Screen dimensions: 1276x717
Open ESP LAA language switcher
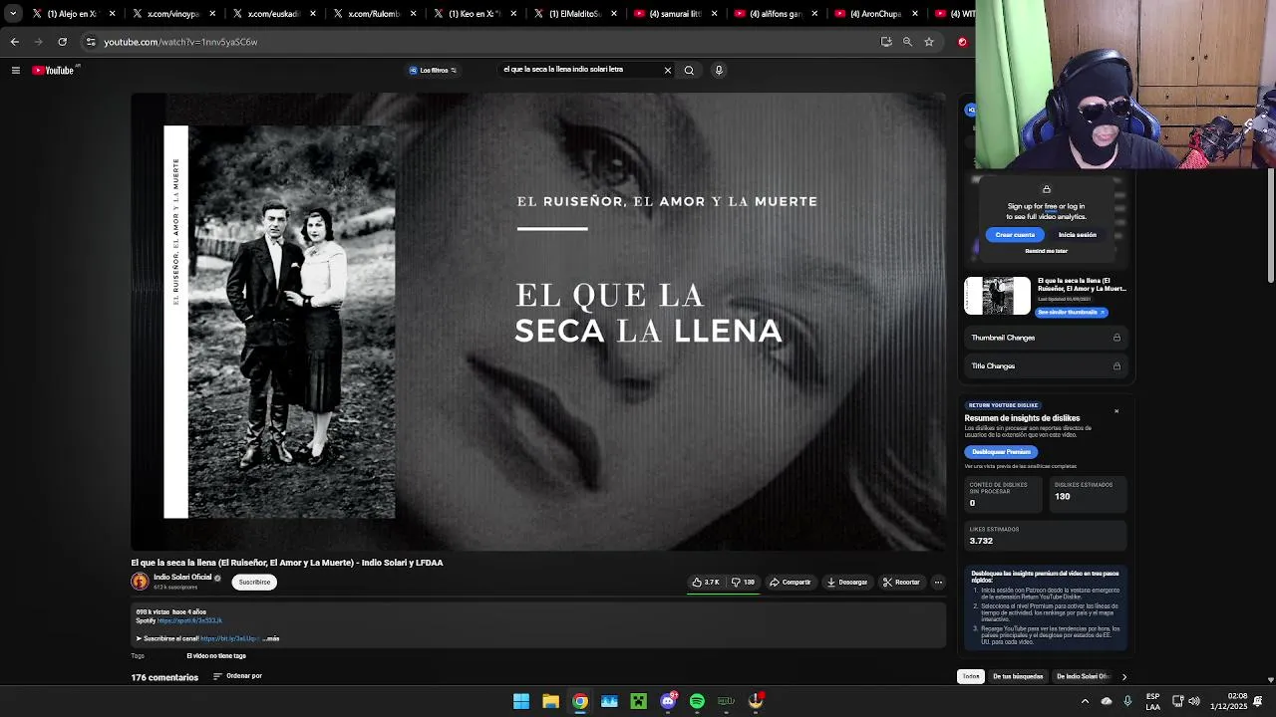(1152, 701)
